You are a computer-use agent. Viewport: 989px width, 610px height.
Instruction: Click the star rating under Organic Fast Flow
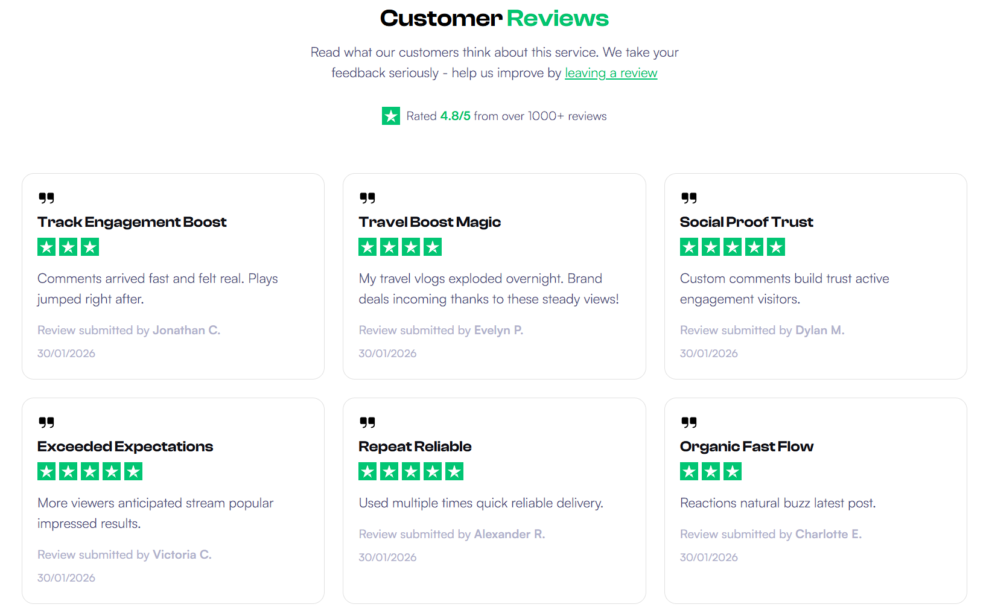pos(711,471)
